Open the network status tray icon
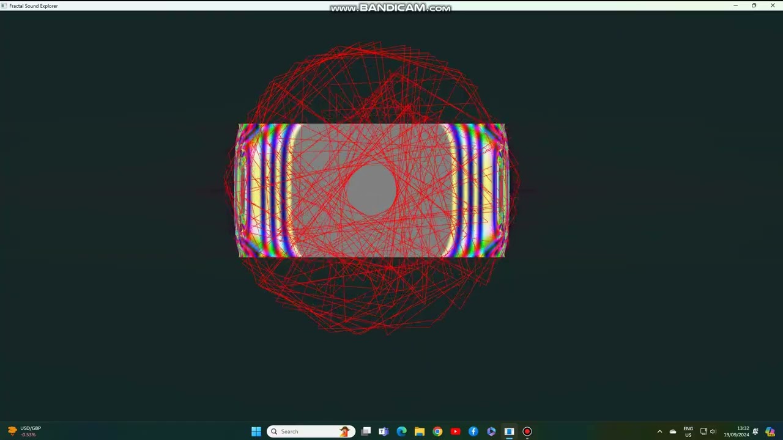Image resolution: width=783 pixels, height=440 pixels. coord(703,431)
